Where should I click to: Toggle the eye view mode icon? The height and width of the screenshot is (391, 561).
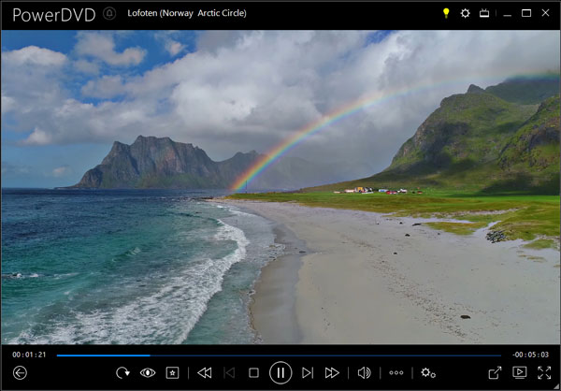pyautogui.click(x=148, y=372)
